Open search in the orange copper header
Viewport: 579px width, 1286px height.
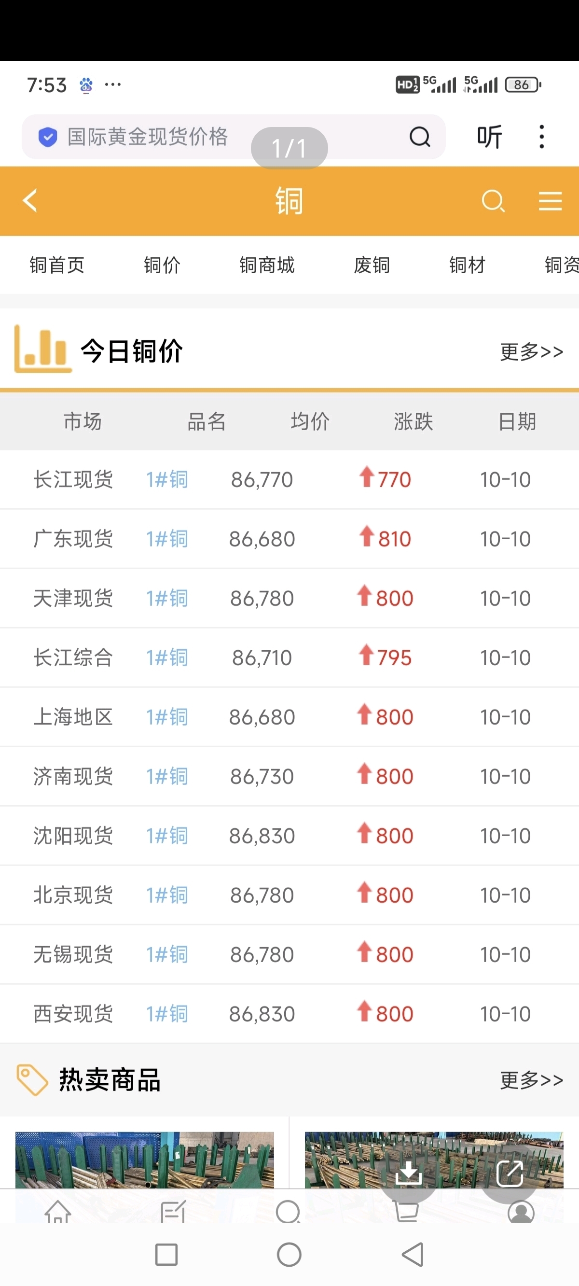point(493,201)
